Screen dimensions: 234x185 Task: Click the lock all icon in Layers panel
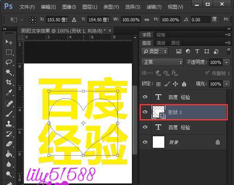coord(184,84)
